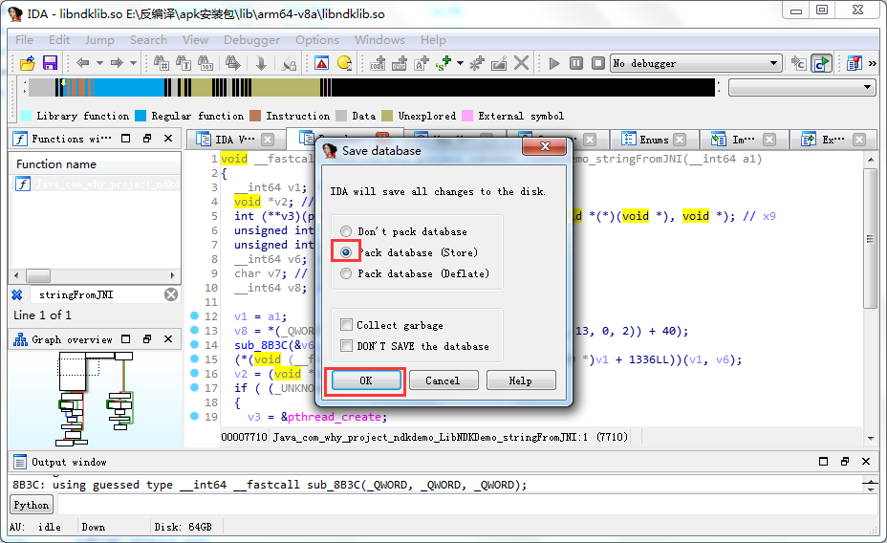The width and height of the screenshot is (887, 543).
Task: Jump back with the left arrow icon
Action: point(83,63)
